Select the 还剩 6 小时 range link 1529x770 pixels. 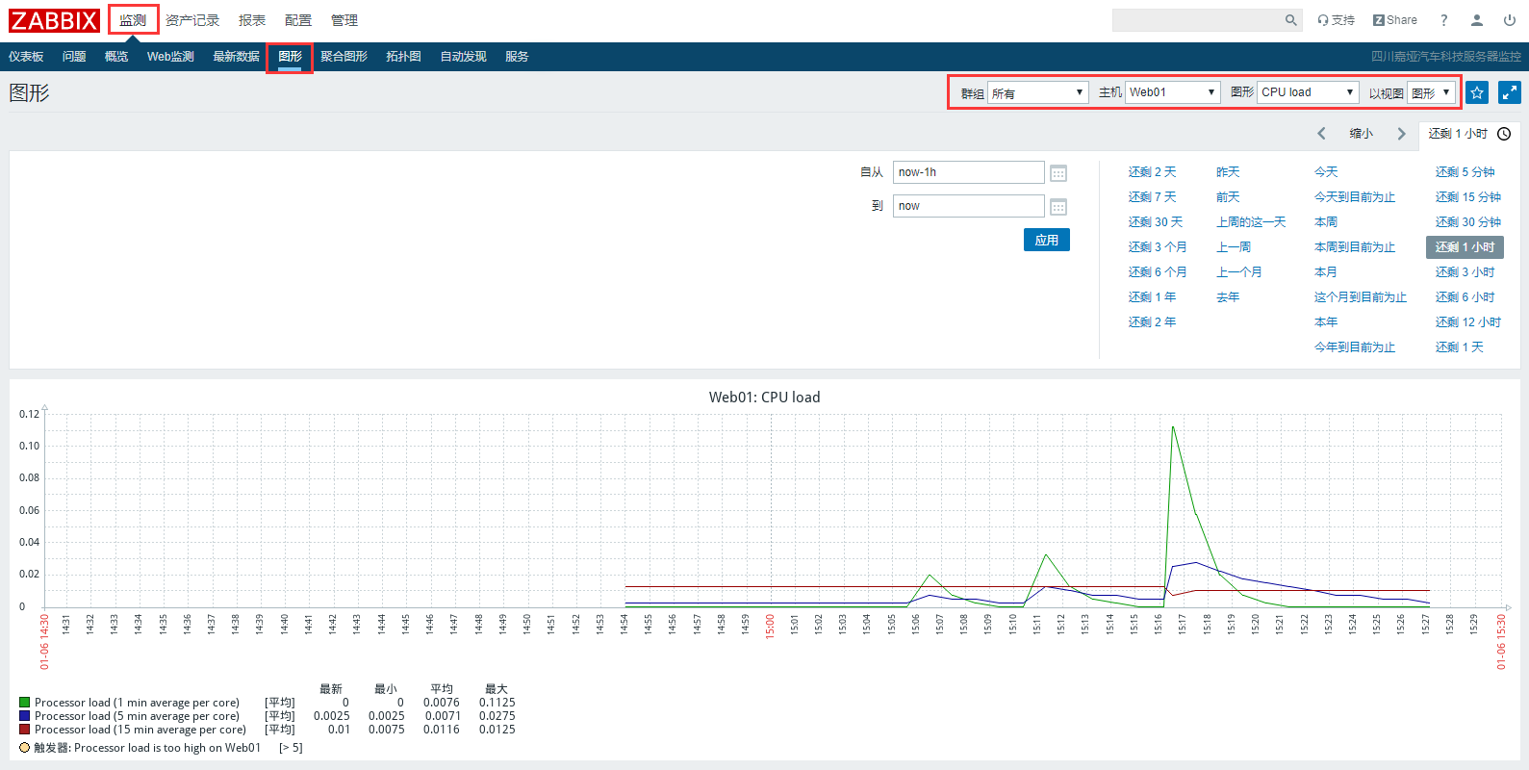pos(1465,297)
